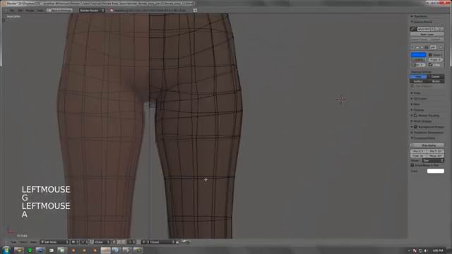
Task: Expand the Transform panel in sidebar
Action: point(421,16)
